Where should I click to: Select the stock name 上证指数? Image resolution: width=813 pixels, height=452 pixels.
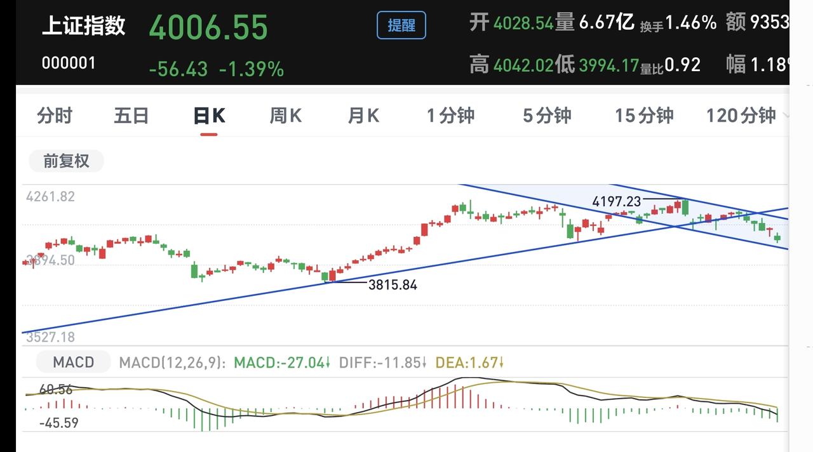coord(83,26)
